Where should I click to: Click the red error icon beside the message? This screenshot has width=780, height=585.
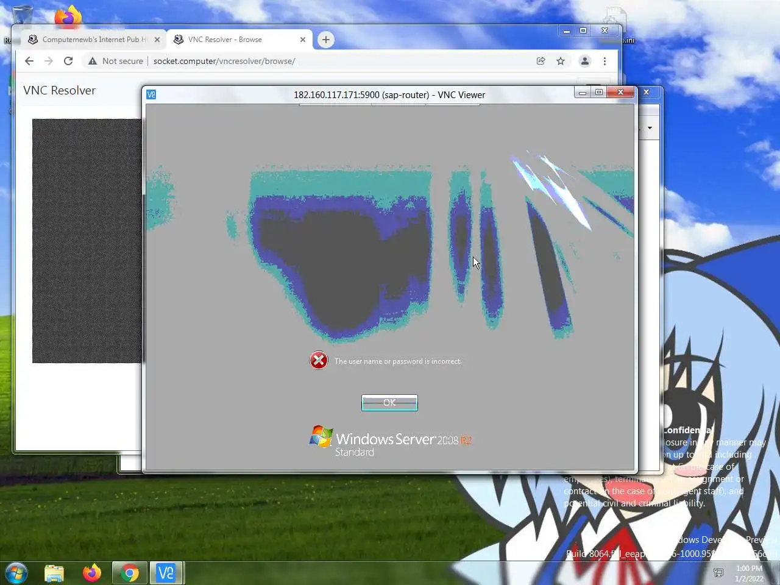[319, 361]
